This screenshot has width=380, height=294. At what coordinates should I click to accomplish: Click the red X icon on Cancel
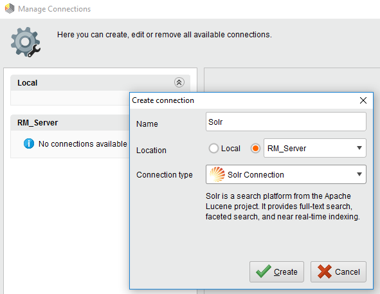point(325,271)
